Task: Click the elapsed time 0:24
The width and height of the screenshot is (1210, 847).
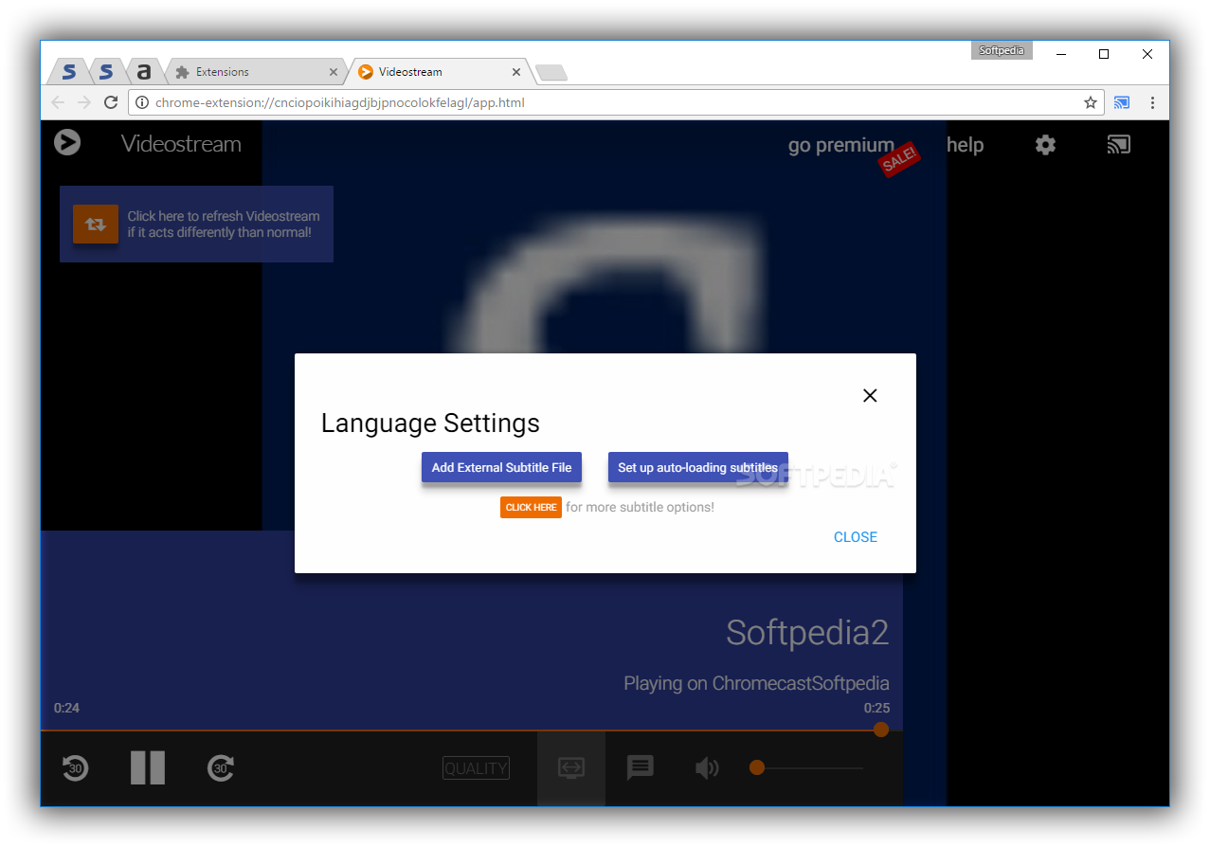Action: coord(66,708)
